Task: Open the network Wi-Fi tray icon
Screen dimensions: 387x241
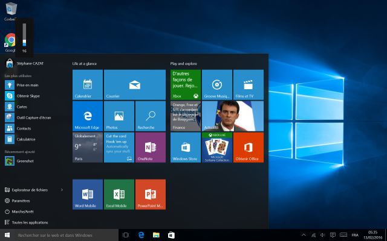Action: [313, 235]
